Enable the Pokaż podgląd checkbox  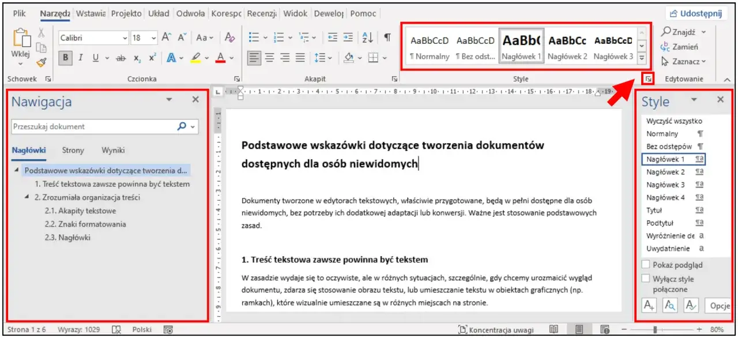coord(647,265)
